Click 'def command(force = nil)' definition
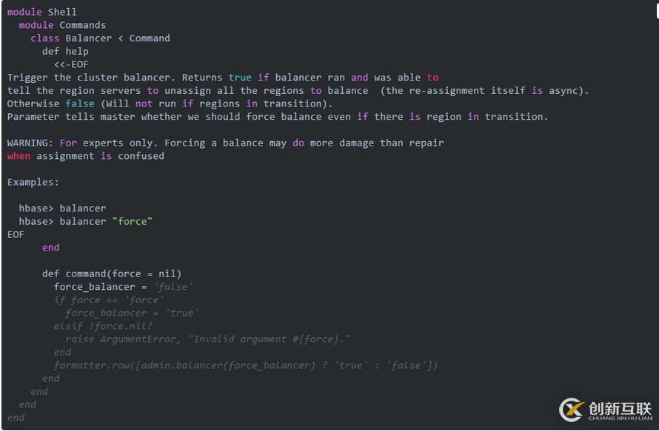 (112, 274)
